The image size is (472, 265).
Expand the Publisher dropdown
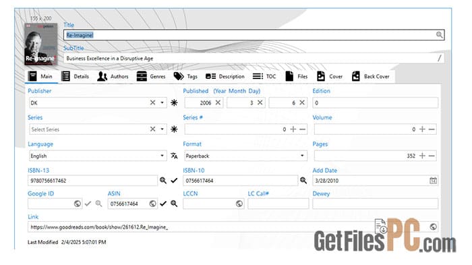coord(162,102)
